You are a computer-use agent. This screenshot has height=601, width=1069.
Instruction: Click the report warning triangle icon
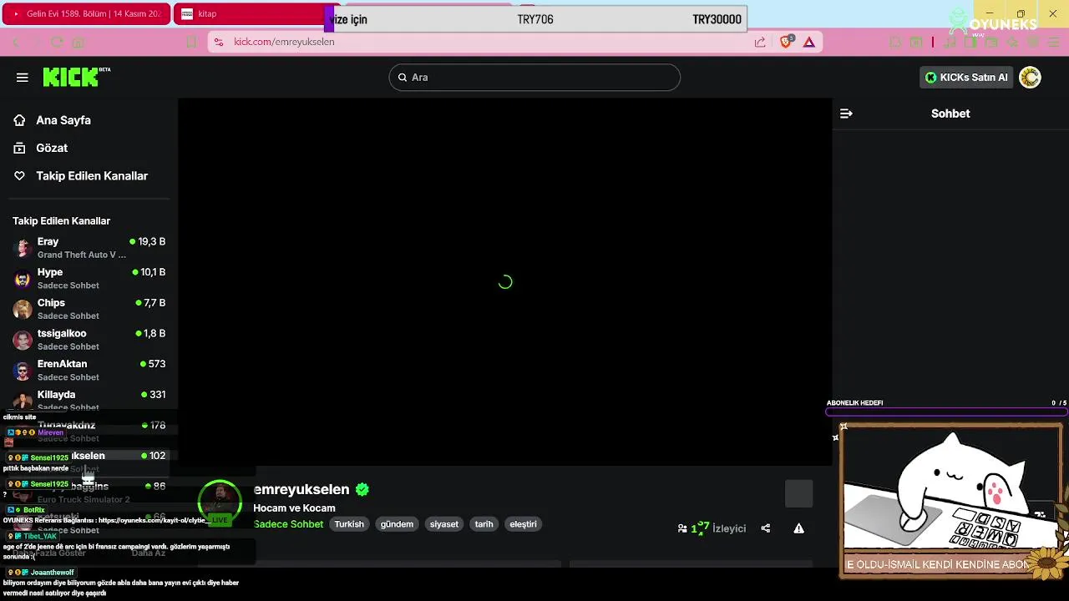click(799, 528)
